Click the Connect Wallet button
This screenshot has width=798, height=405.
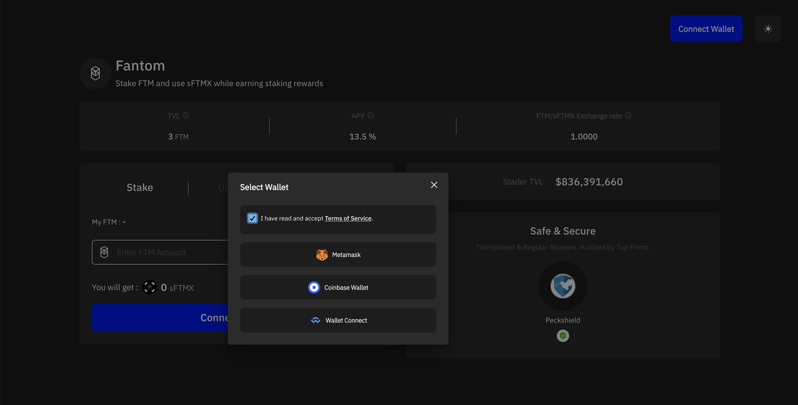[x=706, y=28]
